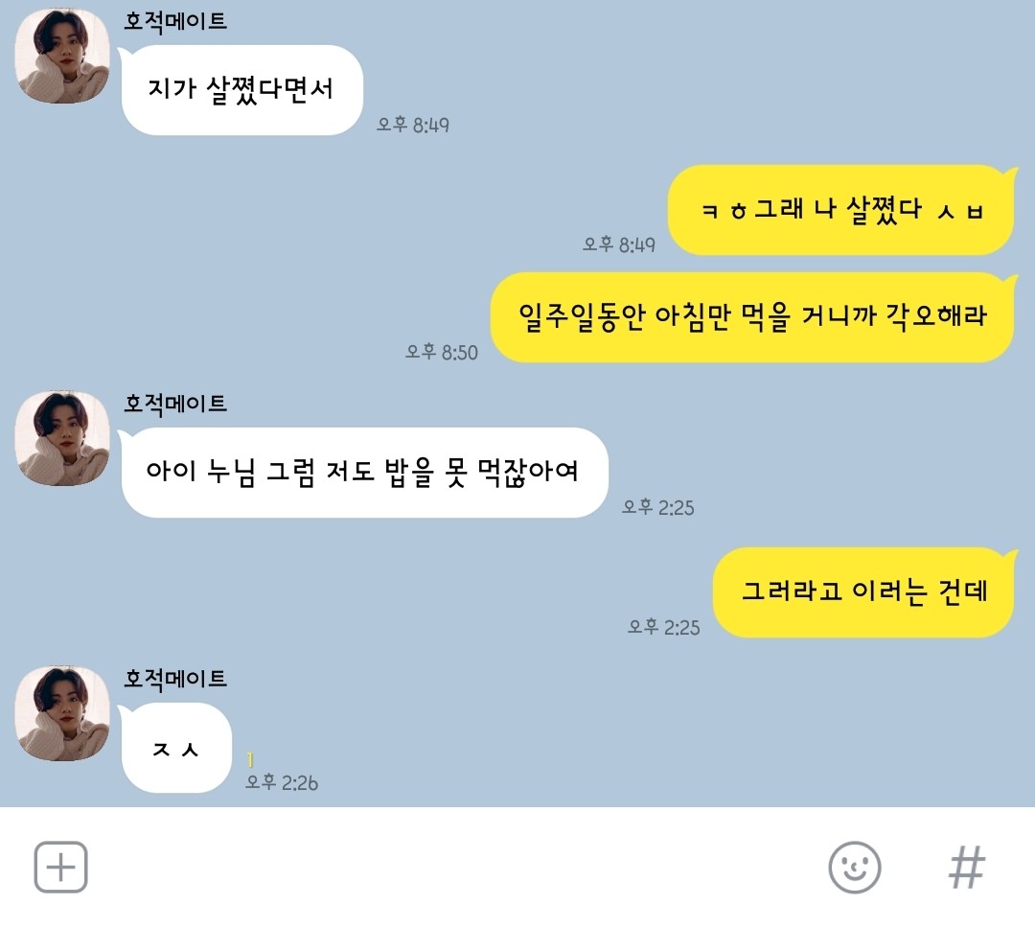Tap the hashtag search icon

tap(966, 868)
